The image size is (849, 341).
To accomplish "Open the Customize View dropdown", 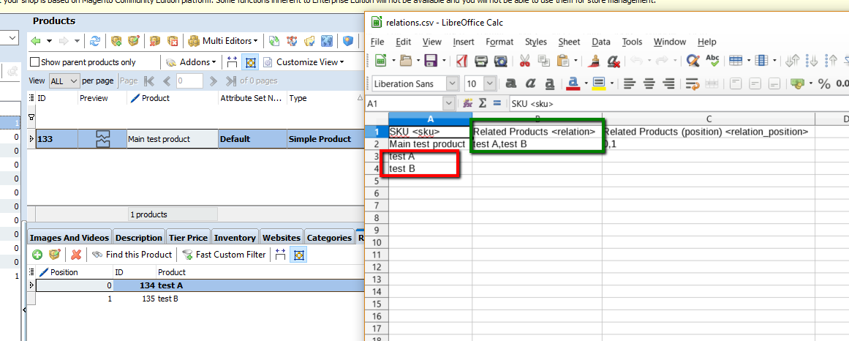I will [303, 62].
